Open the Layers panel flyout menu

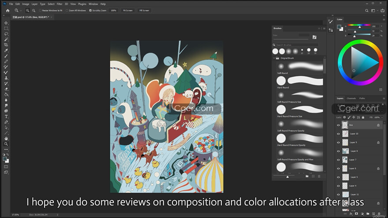coord(384,98)
